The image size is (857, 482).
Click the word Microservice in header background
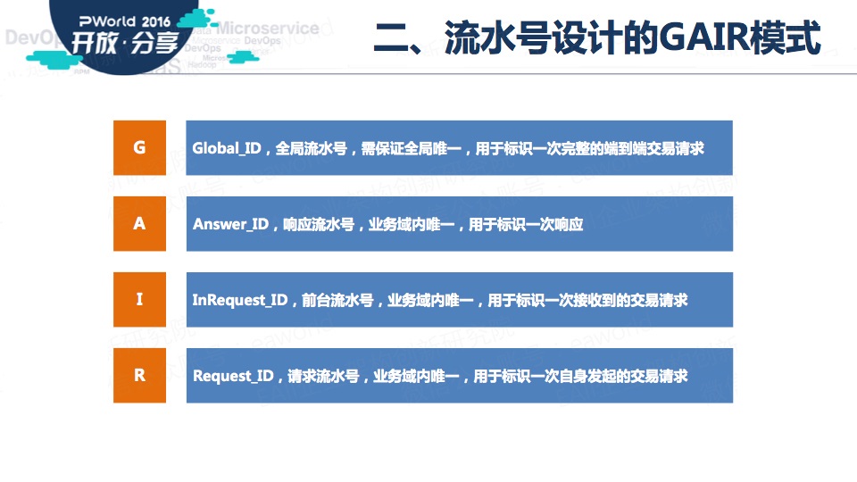[267, 29]
